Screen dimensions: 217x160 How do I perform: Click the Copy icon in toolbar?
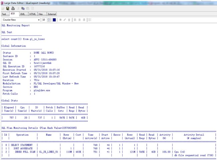point(23,9)
